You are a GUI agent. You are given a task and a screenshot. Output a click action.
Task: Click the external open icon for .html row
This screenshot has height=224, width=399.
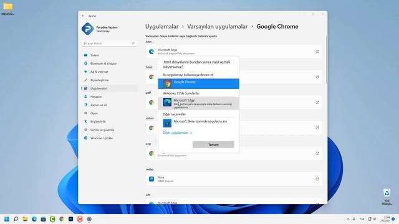(317, 77)
